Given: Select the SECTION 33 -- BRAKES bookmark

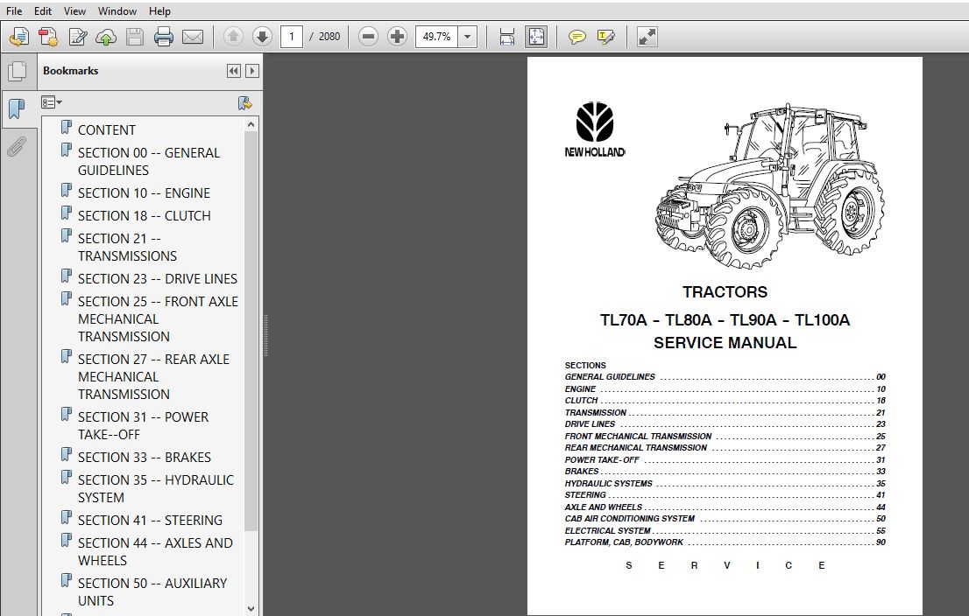Looking at the screenshot, I should tap(144, 458).
